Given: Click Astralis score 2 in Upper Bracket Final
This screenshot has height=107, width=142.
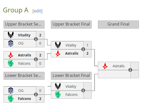Looking at the screenshot, I should (87, 53).
